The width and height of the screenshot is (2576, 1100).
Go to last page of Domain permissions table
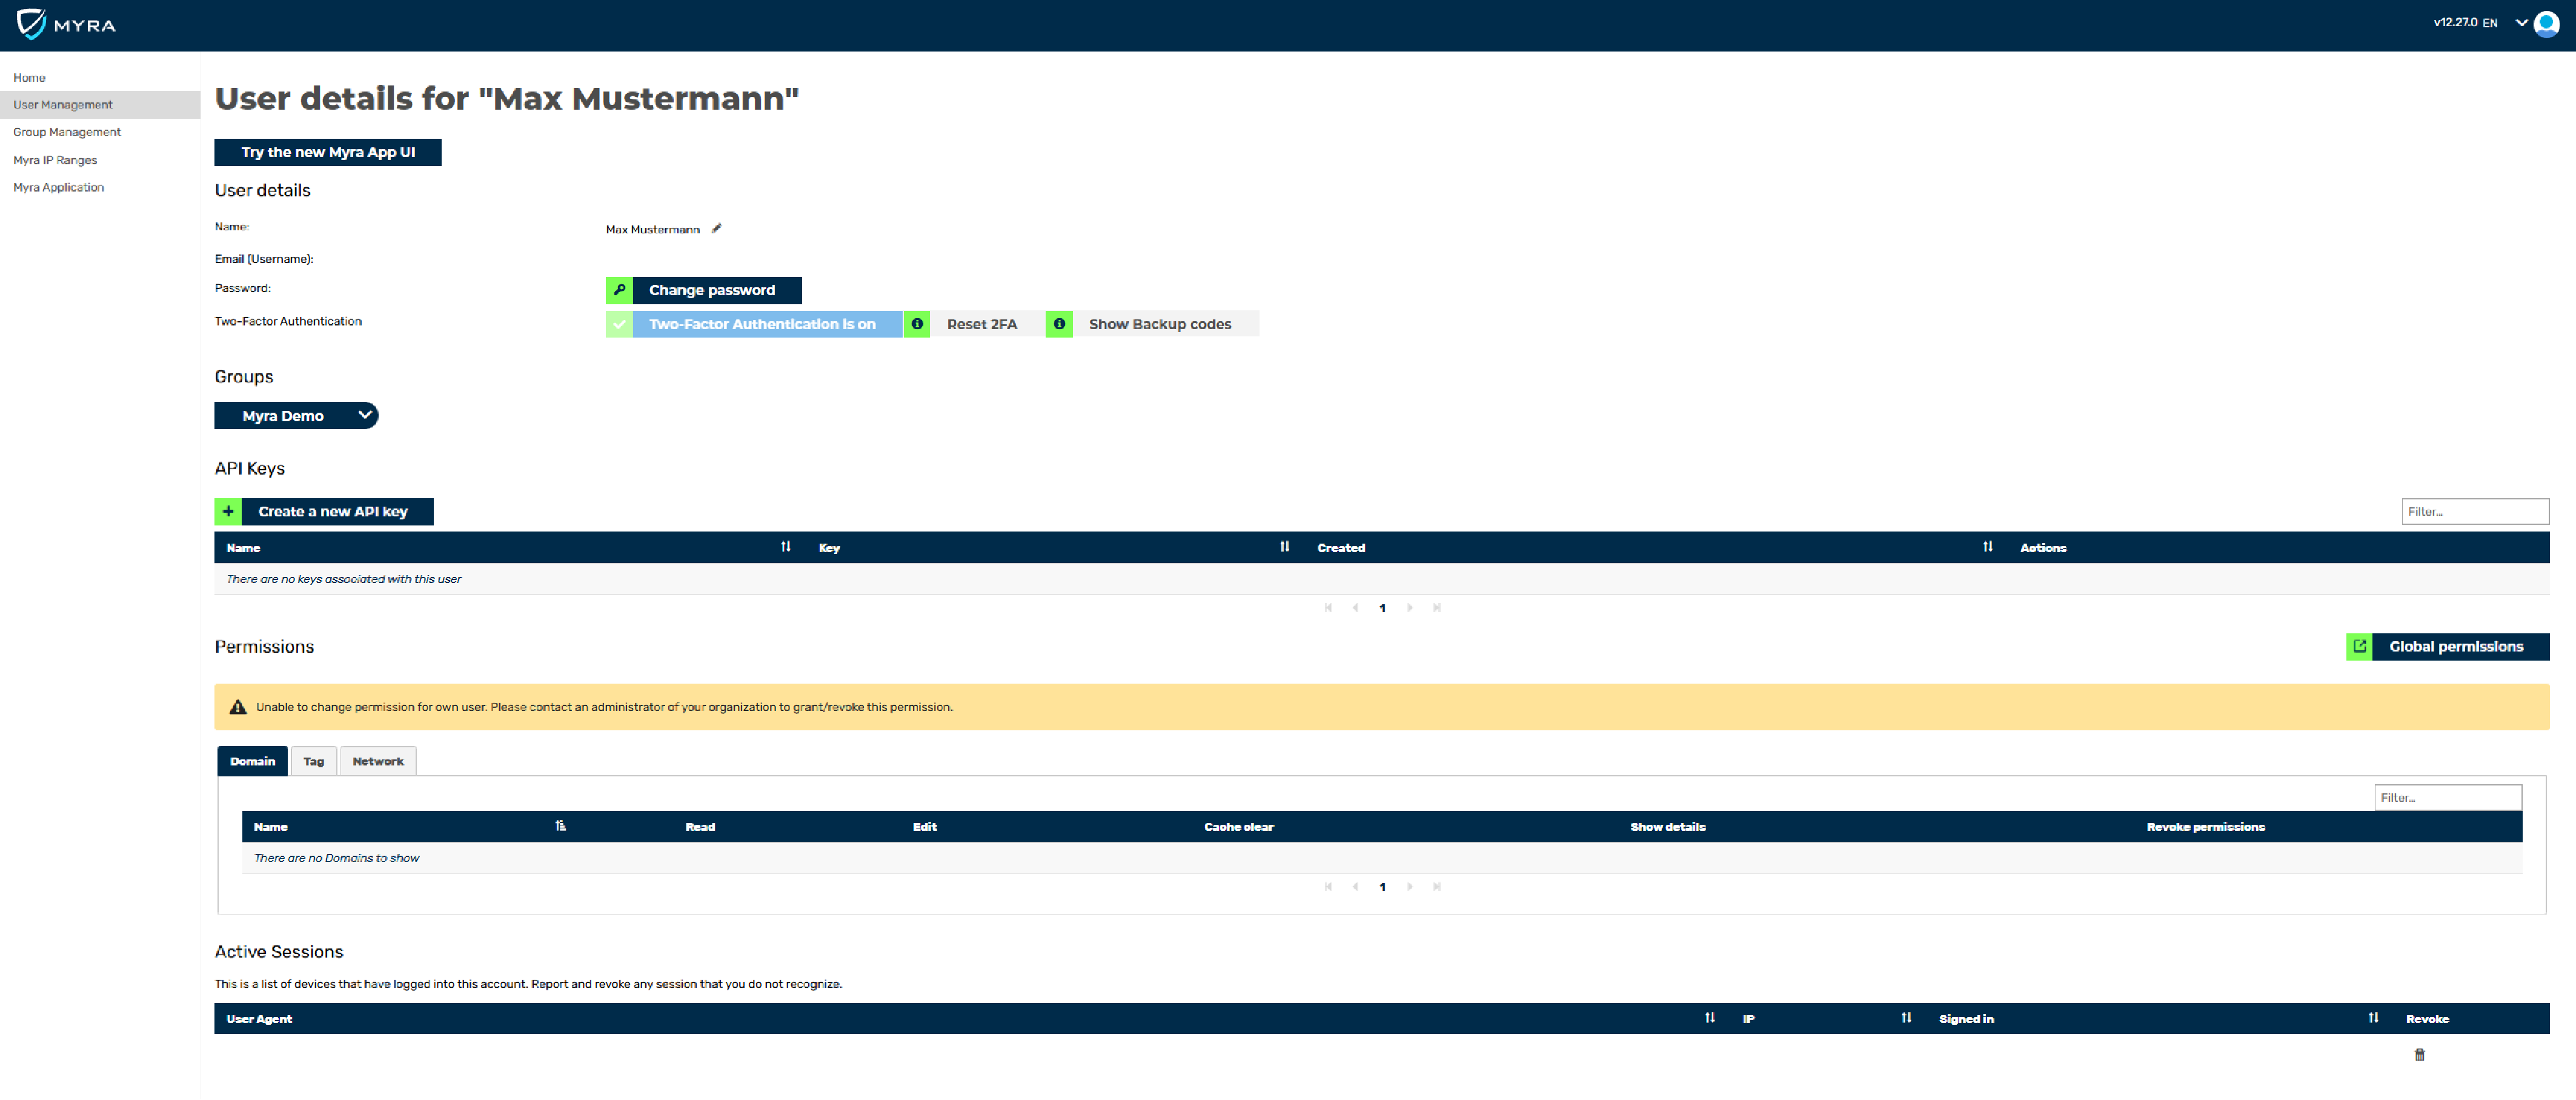point(1437,886)
